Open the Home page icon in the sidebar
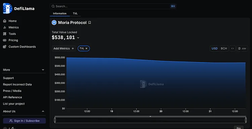The width and height of the screenshot is (252, 129). [5, 21]
